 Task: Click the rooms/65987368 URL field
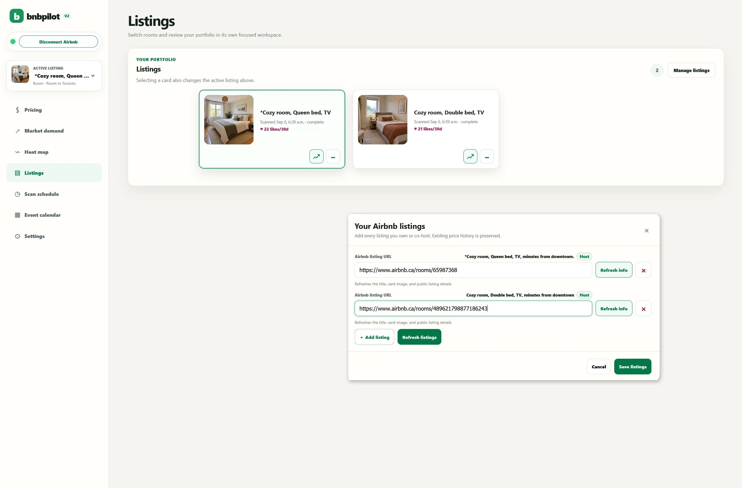(x=473, y=270)
